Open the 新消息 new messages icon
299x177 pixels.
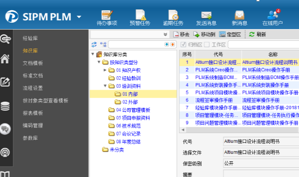pyautogui.click(x=240, y=15)
